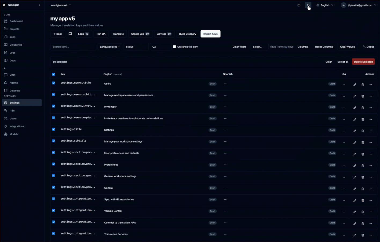Delete the 'Connect to translation APIs' row
Viewport: 380px width, 242px height.
pos(363,223)
